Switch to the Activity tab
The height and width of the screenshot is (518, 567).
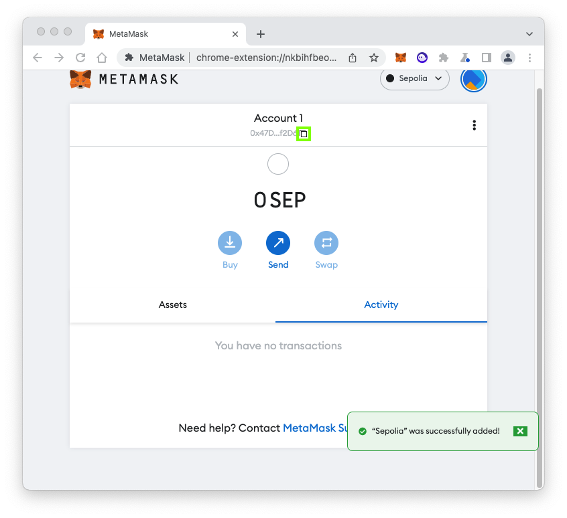[x=381, y=305]
